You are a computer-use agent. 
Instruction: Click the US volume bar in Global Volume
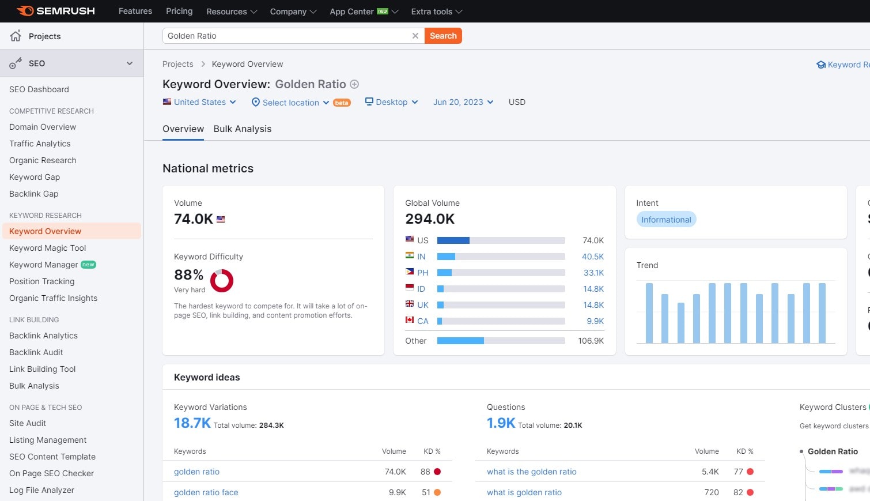tap(501, 240)
